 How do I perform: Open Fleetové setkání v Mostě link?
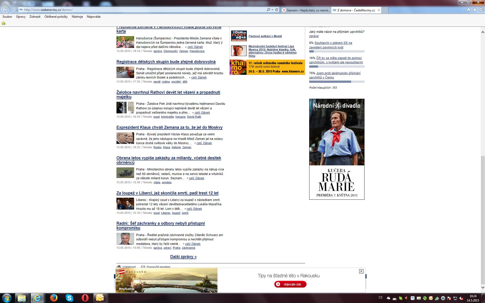[x=265, y=36]
